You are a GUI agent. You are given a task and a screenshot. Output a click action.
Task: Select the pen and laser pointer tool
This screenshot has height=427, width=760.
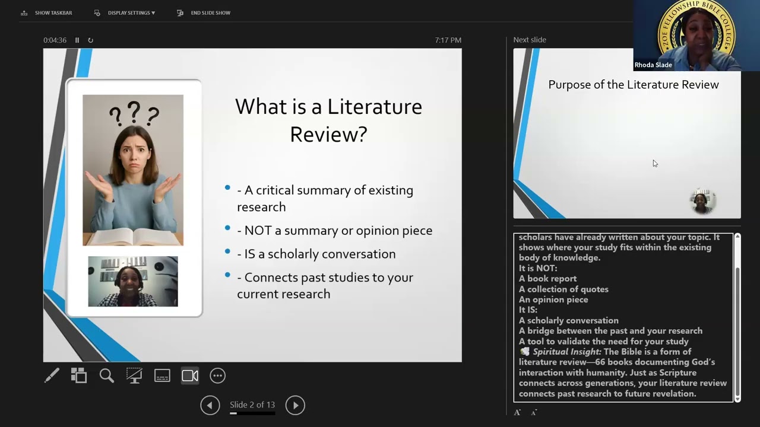pos(52,375)
